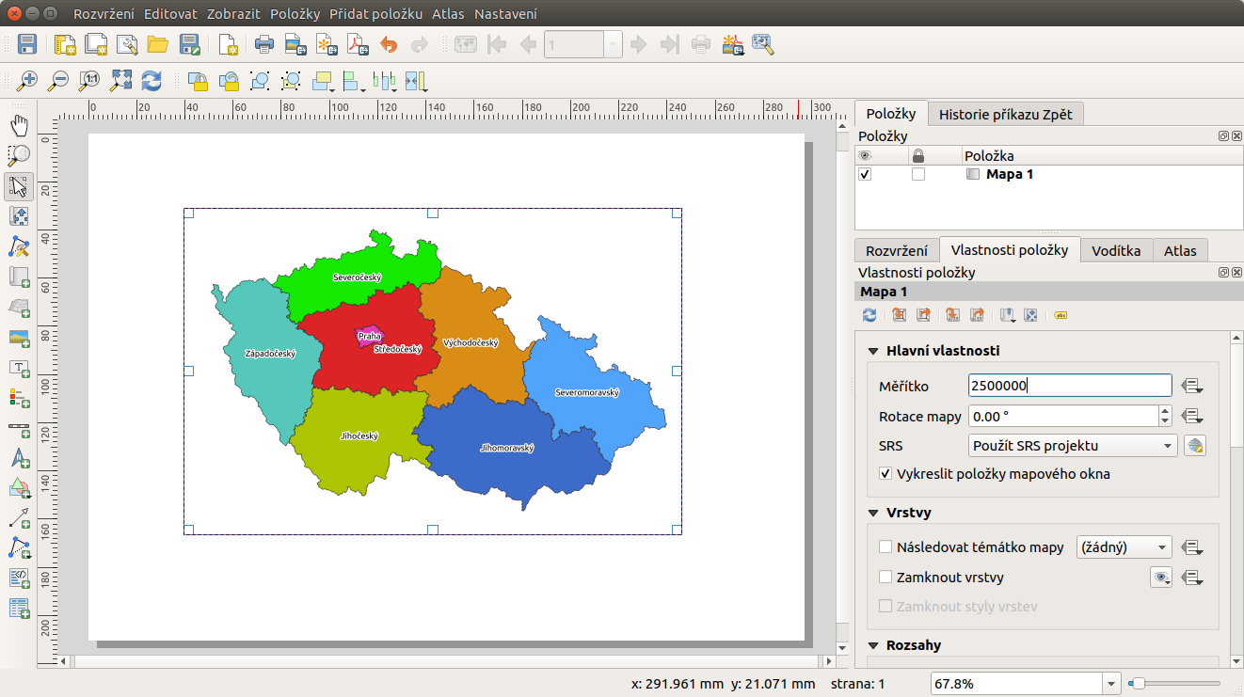
Task: Select the Add label tool
Action: pos(19,367)
